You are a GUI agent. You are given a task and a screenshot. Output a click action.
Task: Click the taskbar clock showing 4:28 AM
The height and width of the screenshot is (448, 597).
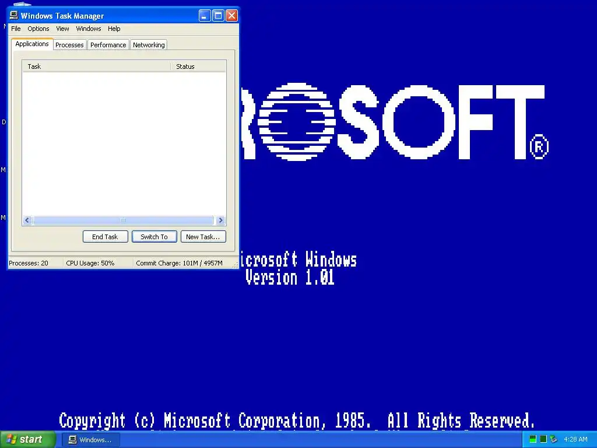pyautogui.click(x=575, y=439)
